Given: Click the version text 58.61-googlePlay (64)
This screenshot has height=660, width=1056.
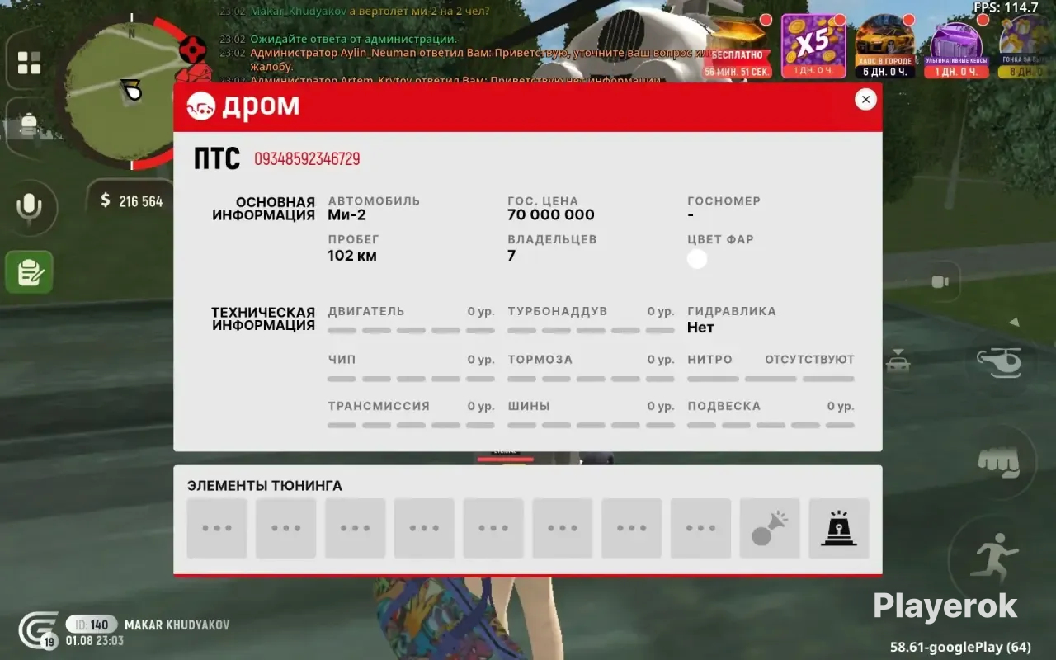Looking at the screenshot, I should click(960, 647).
